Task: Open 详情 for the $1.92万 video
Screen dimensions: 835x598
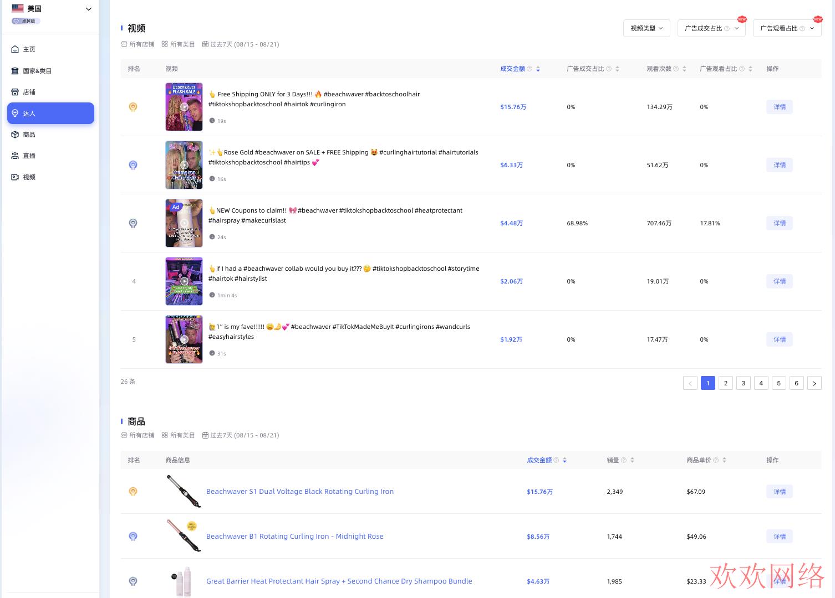Action: pyautogui.click(x=780, y=339)
